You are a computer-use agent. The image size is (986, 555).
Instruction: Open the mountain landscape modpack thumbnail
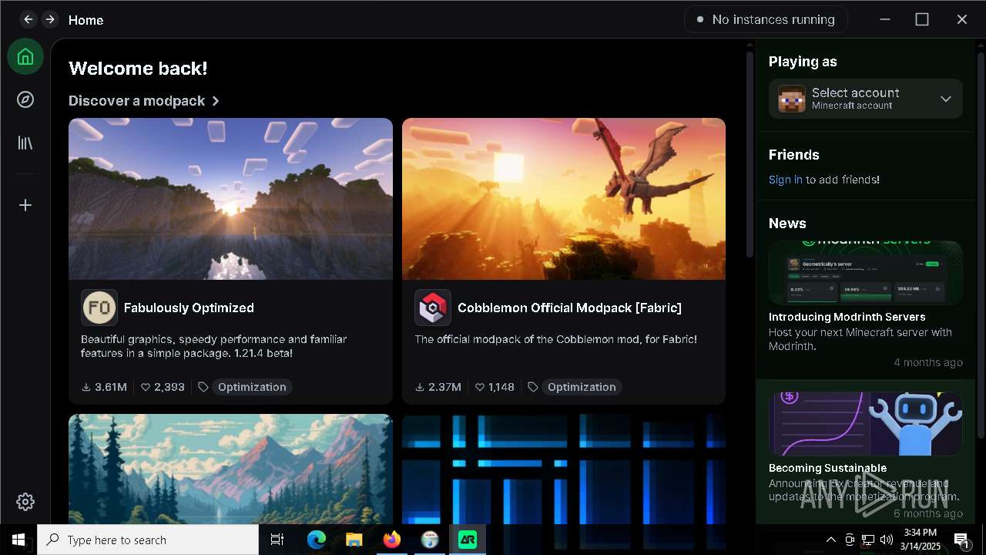[230, 469]
